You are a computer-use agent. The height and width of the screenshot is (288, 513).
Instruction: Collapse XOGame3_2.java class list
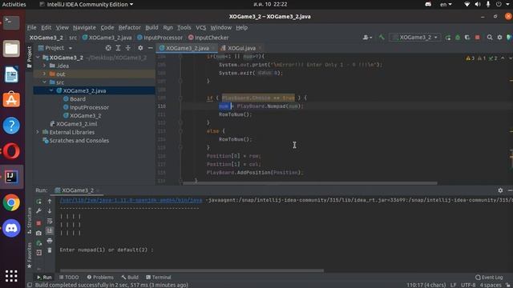click(x=51, y=90)
